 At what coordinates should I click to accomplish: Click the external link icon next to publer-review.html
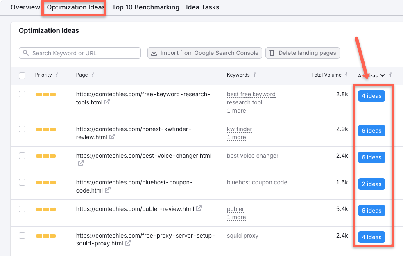pos(199,208)
